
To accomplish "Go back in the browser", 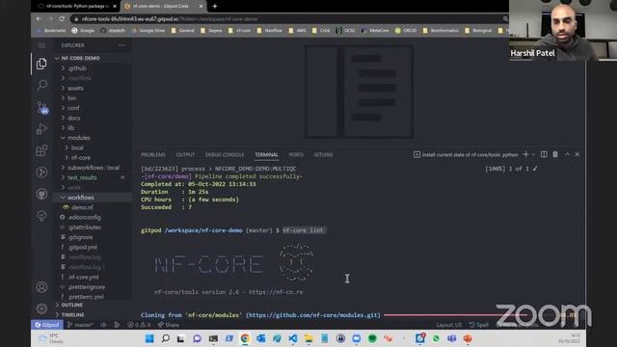I will [39, 19].
